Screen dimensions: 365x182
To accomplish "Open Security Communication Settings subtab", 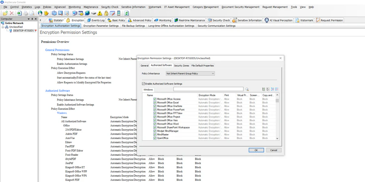I will coord(217,26).
